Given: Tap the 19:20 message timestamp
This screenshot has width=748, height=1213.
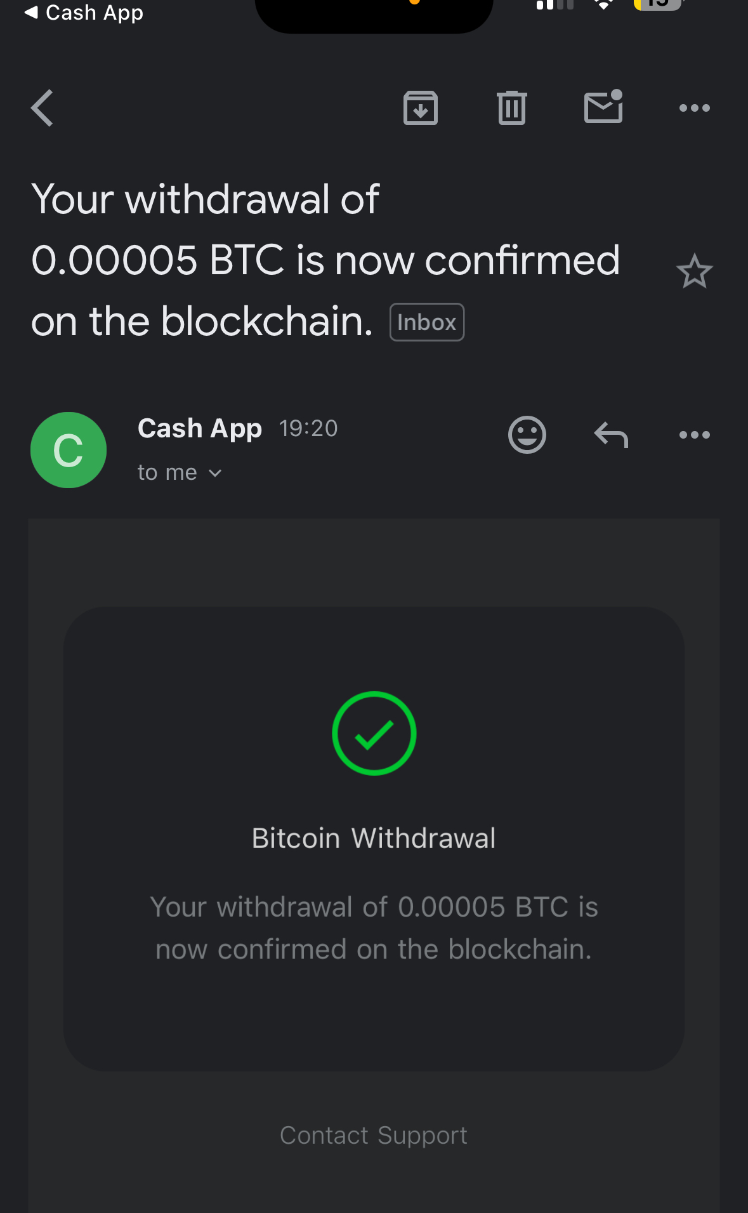Looking at the screenshot, I should click(x=308, y=428).
